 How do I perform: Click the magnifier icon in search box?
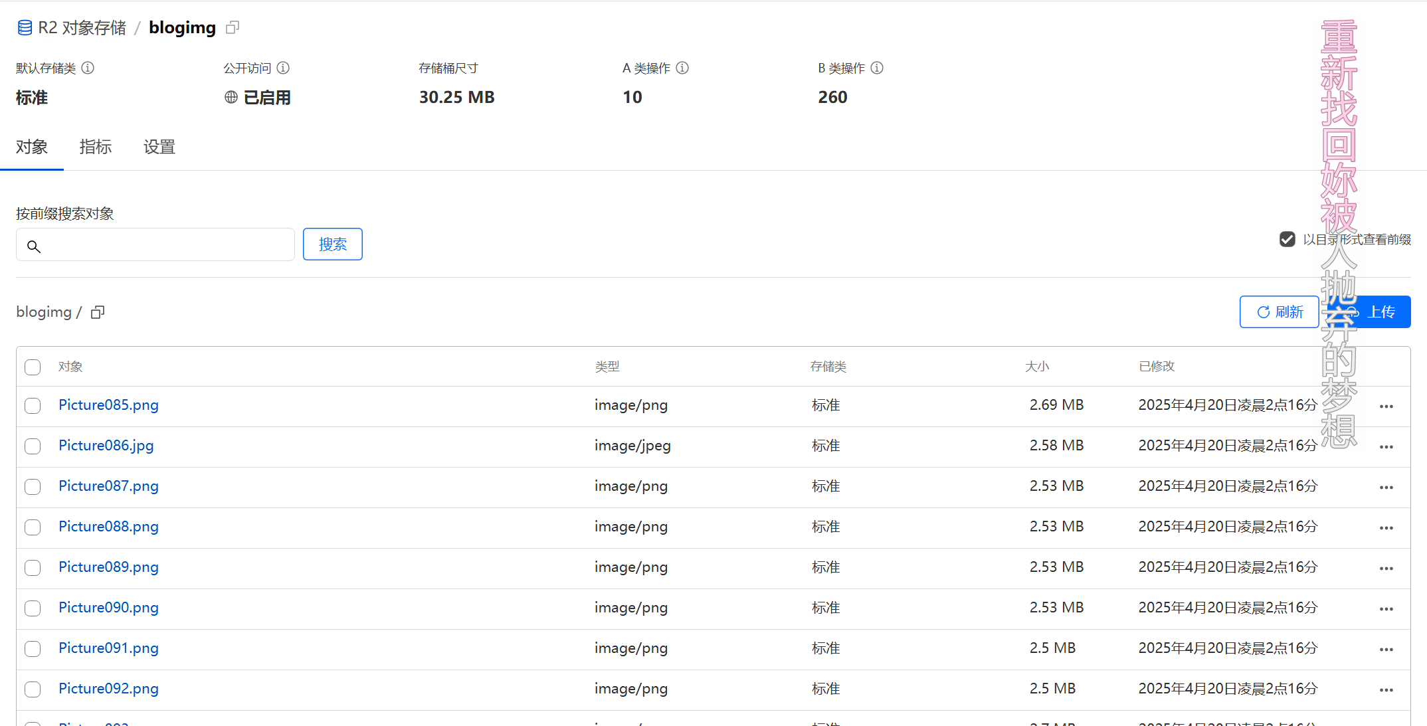point(34,246)
